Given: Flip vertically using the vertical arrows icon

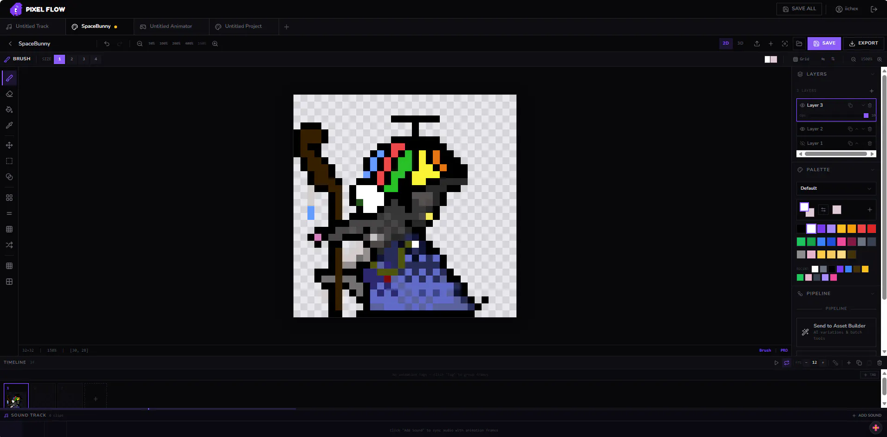Looking at the screenshot, I should tap(833, 59).
